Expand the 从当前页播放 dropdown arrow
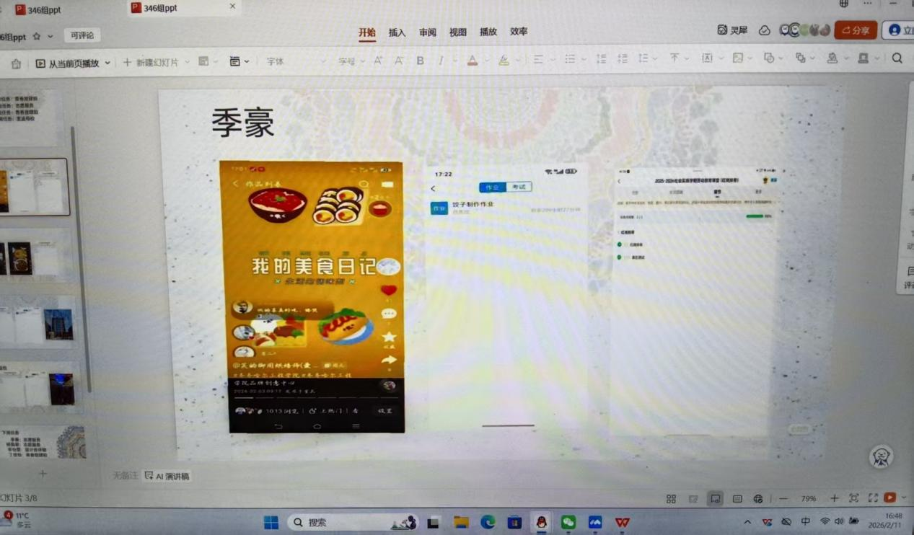Image resolution: width=914 pixels, height=535 pixels. tap(108, 63)
